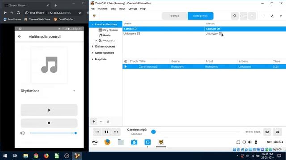The height and width of the screenshot is (160, 286).
Task: Open VirtualBox View menu
Action: pyautogui.click(x=113, y=9)
